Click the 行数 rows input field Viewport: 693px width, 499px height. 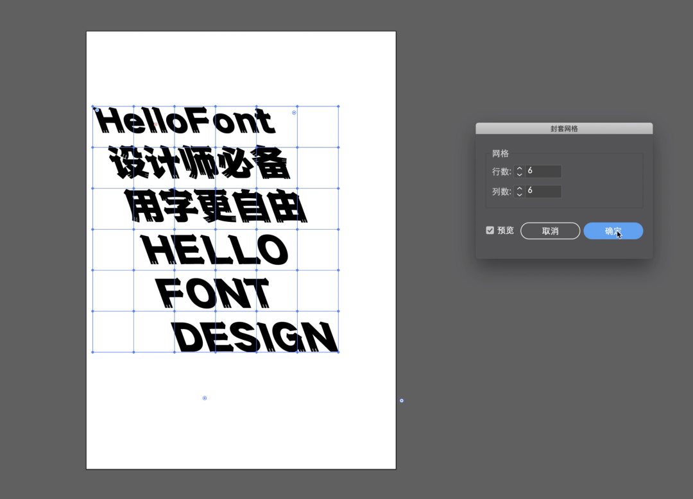coord(543,171)
